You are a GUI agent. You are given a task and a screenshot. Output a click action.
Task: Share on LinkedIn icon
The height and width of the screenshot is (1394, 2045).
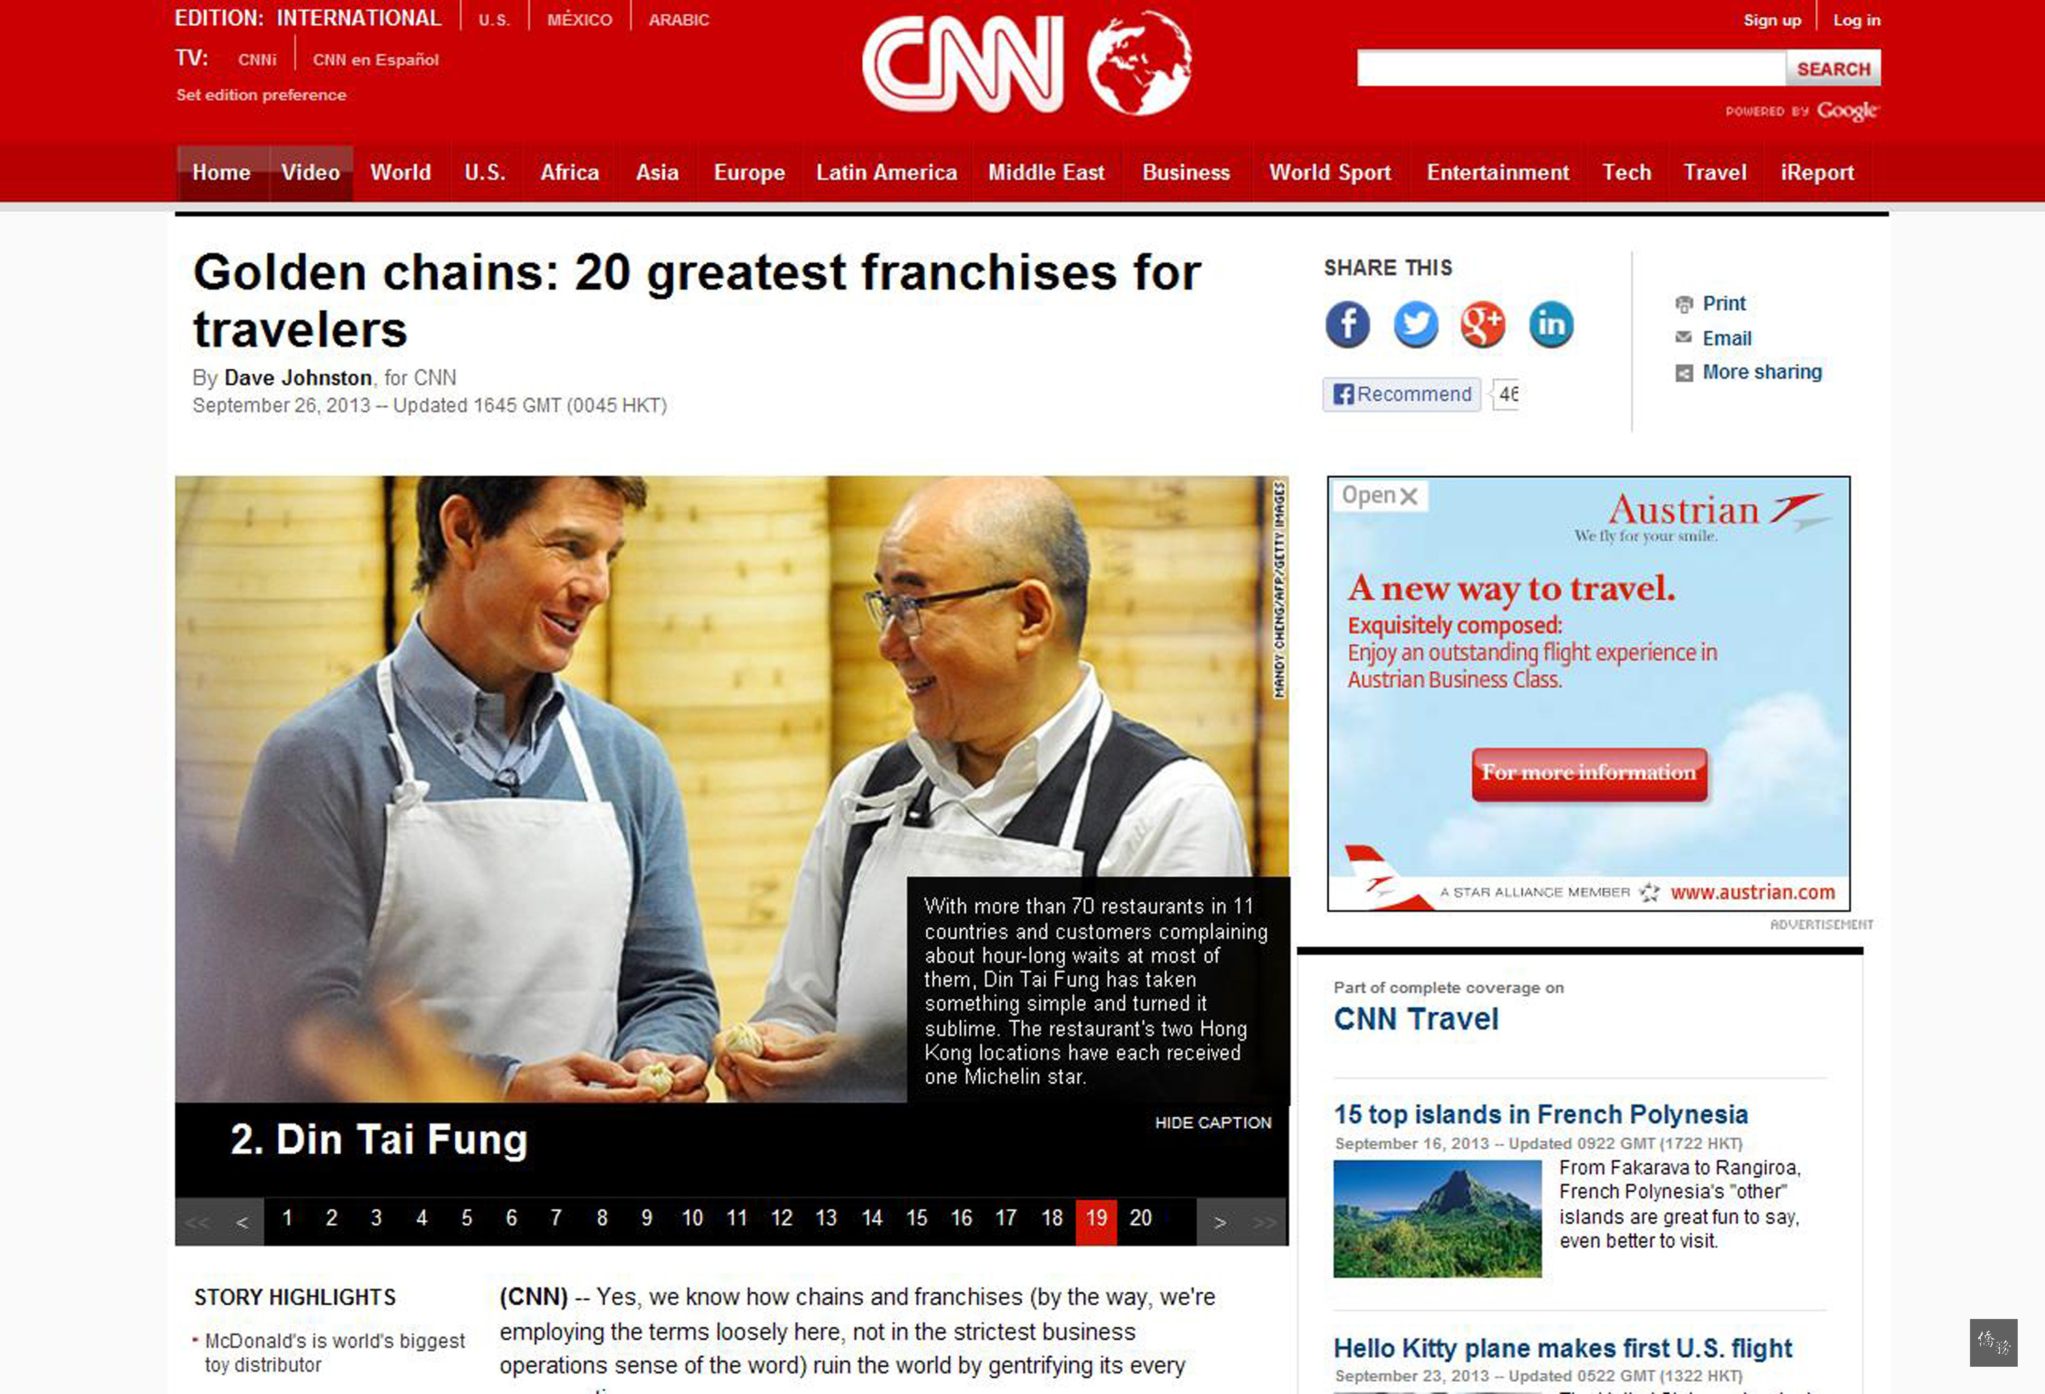pyautogui.click(x=1551, y=324)
